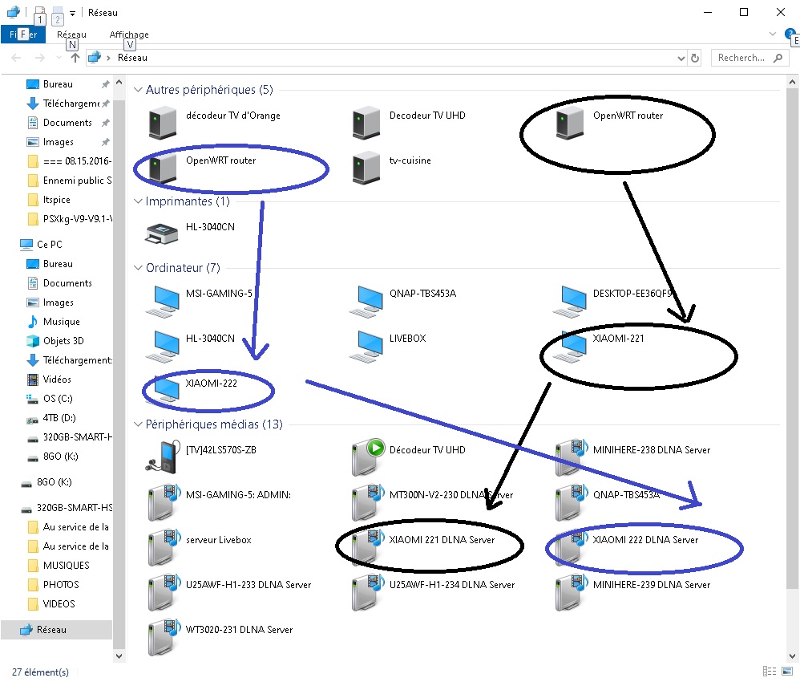Click the Fichier menu button
Image resolution: width=800 pixels, height=682 pixels.
coord(24,35)
